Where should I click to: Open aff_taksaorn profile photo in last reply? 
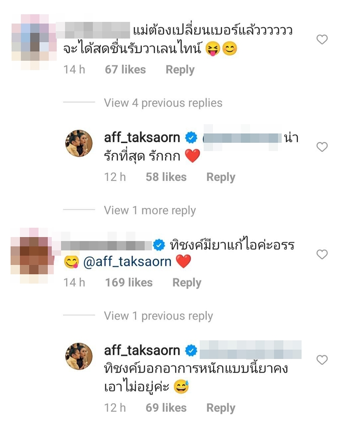coord(79,356)
